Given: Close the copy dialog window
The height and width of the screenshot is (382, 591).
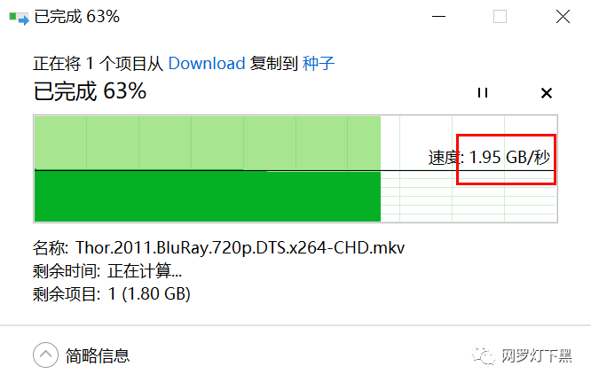Looking at the screenshot, I should [x=563, y=17].
